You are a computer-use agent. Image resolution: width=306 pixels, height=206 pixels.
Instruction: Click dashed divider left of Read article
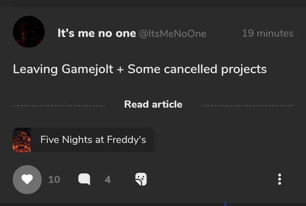(x=59, y=106)
